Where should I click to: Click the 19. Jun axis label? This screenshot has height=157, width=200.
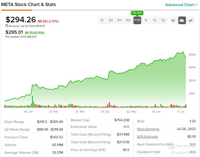[x=156, y=112]
